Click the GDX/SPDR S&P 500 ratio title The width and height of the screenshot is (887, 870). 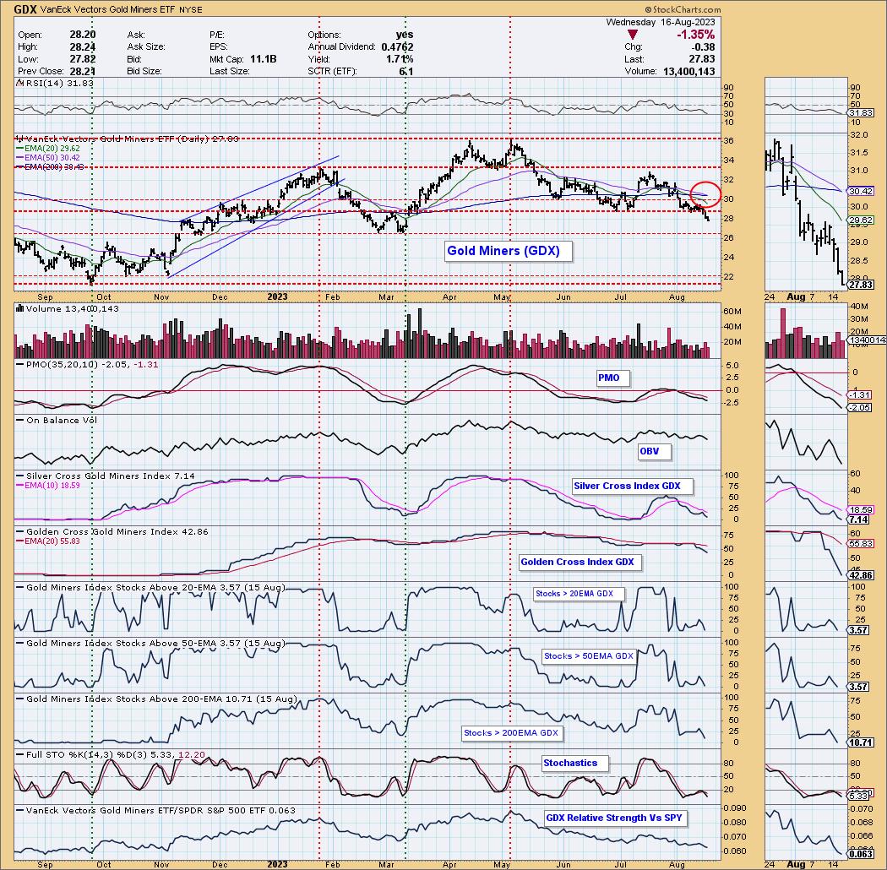(x=156, y=811)
